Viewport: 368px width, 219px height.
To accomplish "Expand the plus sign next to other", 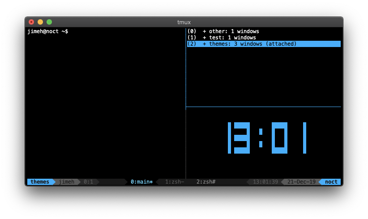I will tap(204, 31).
